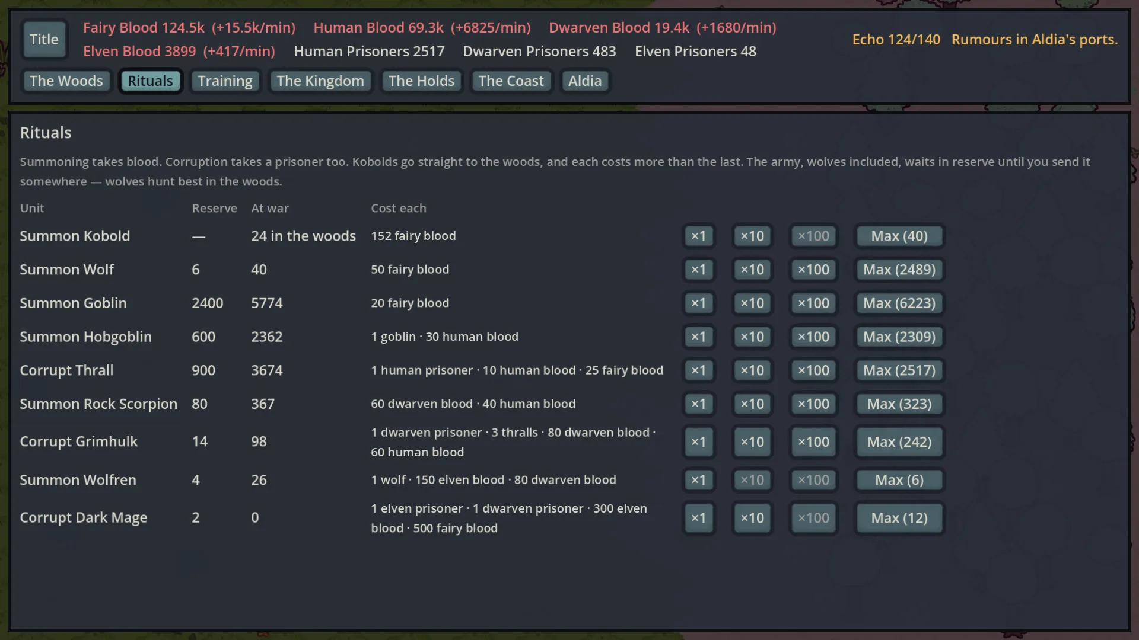Corrupt ten Dark Mages with ×10
This screenshot has width=1139, height=640.
(752, 518)
